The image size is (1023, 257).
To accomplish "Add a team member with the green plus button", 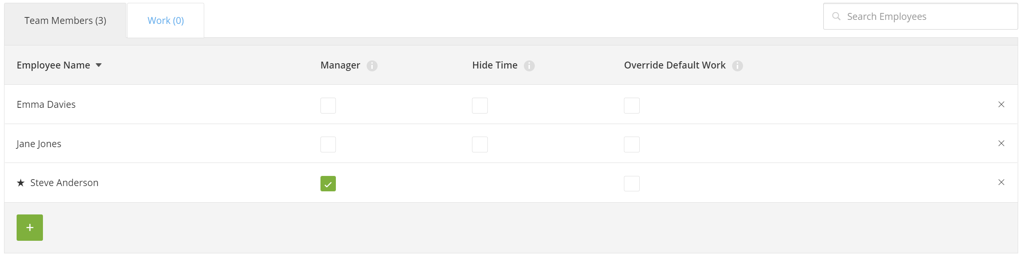I will [x=30, y=227].
